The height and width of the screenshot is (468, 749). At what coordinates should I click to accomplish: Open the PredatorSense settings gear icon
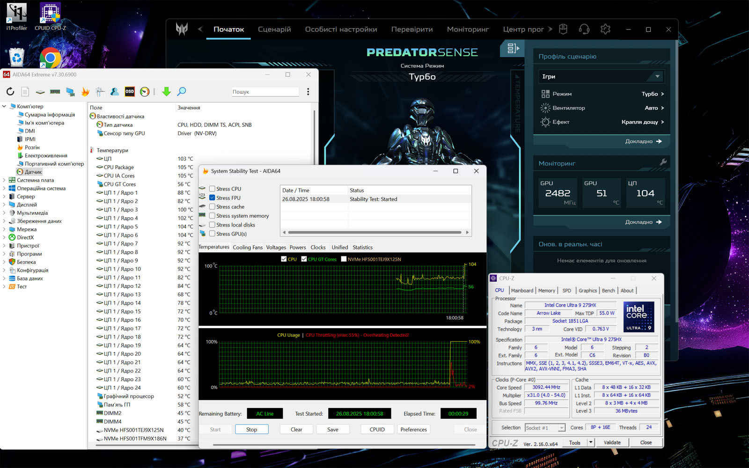coord(605,29)
